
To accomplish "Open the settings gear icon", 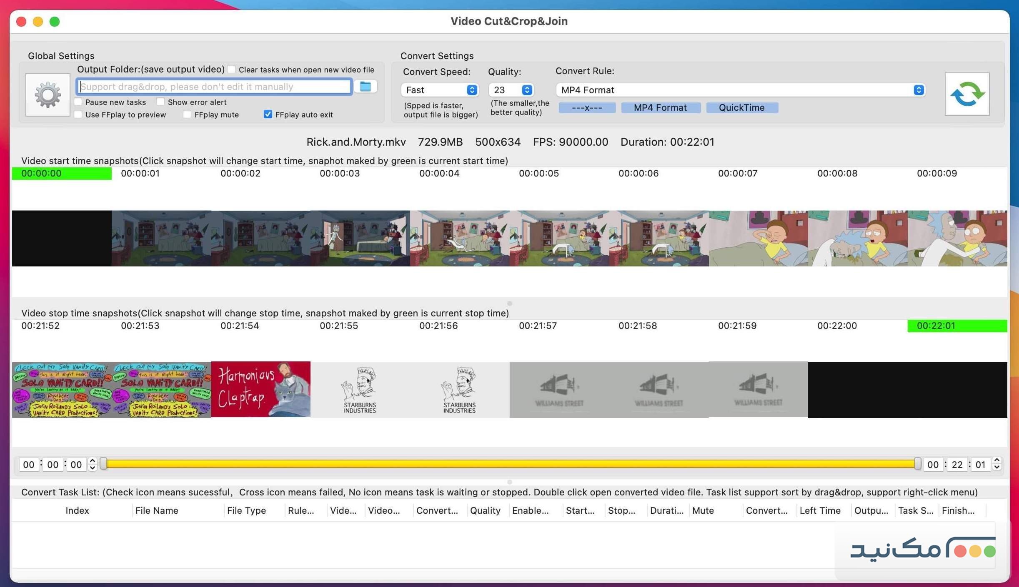I will coord(47,95).
